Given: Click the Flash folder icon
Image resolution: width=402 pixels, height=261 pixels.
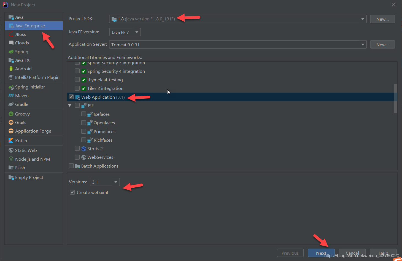Looking at the screenshot, I should (11, 168).
